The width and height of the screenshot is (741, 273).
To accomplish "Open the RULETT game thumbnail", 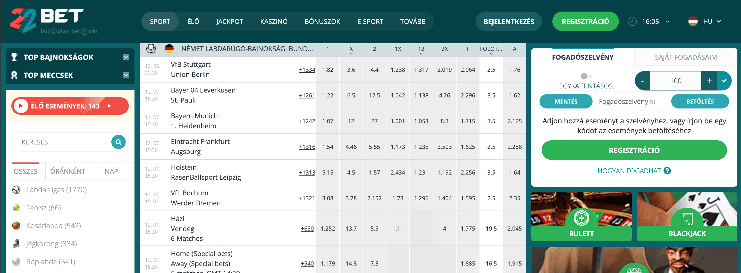I will 581,216.
